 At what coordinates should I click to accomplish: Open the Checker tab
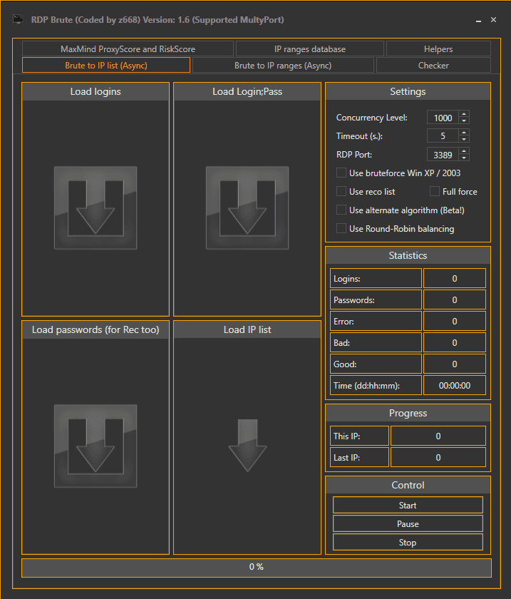(433, 66)
